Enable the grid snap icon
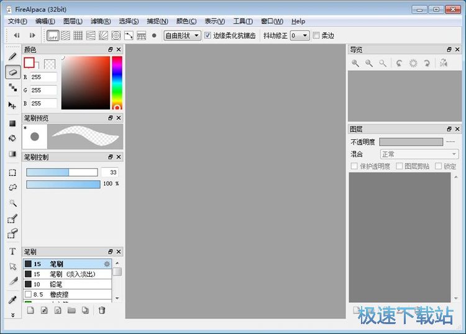The image size is (466, 334). pyautogui.click(x=78, y=35)
